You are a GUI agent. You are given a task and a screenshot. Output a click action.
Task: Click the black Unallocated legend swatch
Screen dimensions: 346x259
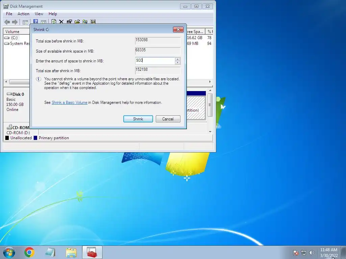click(x=7, y=138)
